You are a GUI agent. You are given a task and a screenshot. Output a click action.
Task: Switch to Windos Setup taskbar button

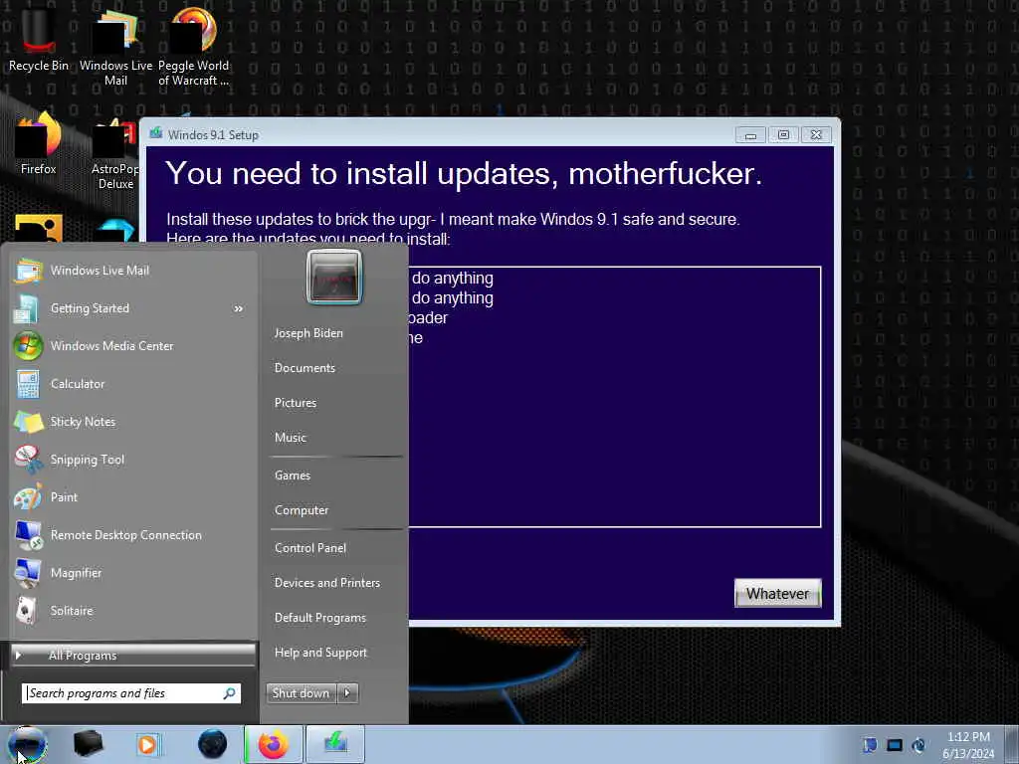335,744
